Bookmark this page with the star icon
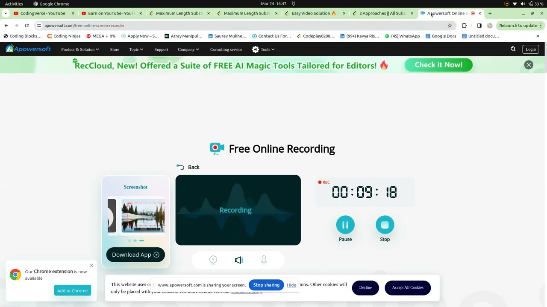This screenshot has height=307, width=547. [x=450, y=26]
